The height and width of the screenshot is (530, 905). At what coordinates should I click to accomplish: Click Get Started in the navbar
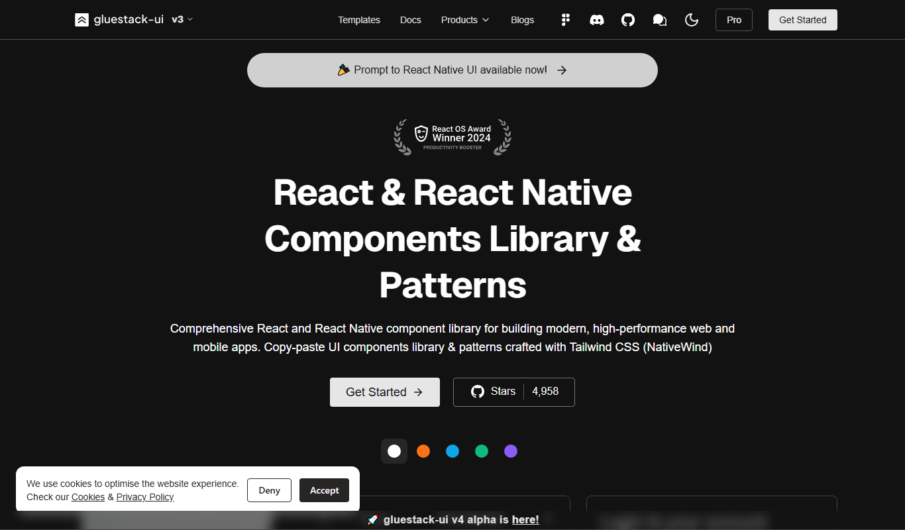[x=803, y=20]
